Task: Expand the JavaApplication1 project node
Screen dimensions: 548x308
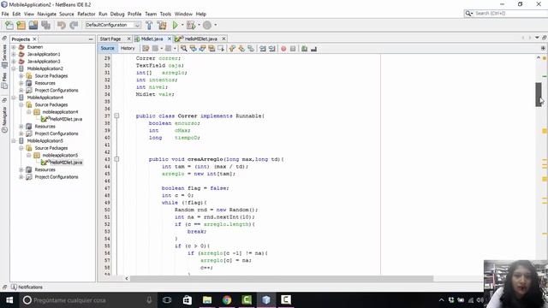Action: (x=14, y=54)
